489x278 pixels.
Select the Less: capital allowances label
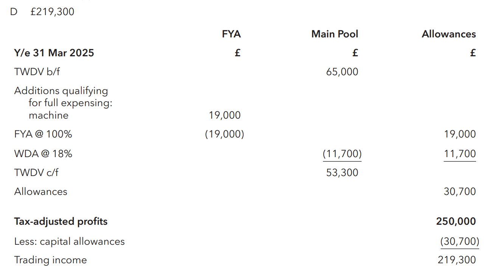pyautogui.click(x=70, y=241)
